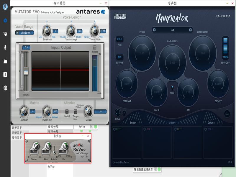Viewport: 236px width, 177px height.
Task: Open the download icon in sidebar
Action: click(5, 74)
